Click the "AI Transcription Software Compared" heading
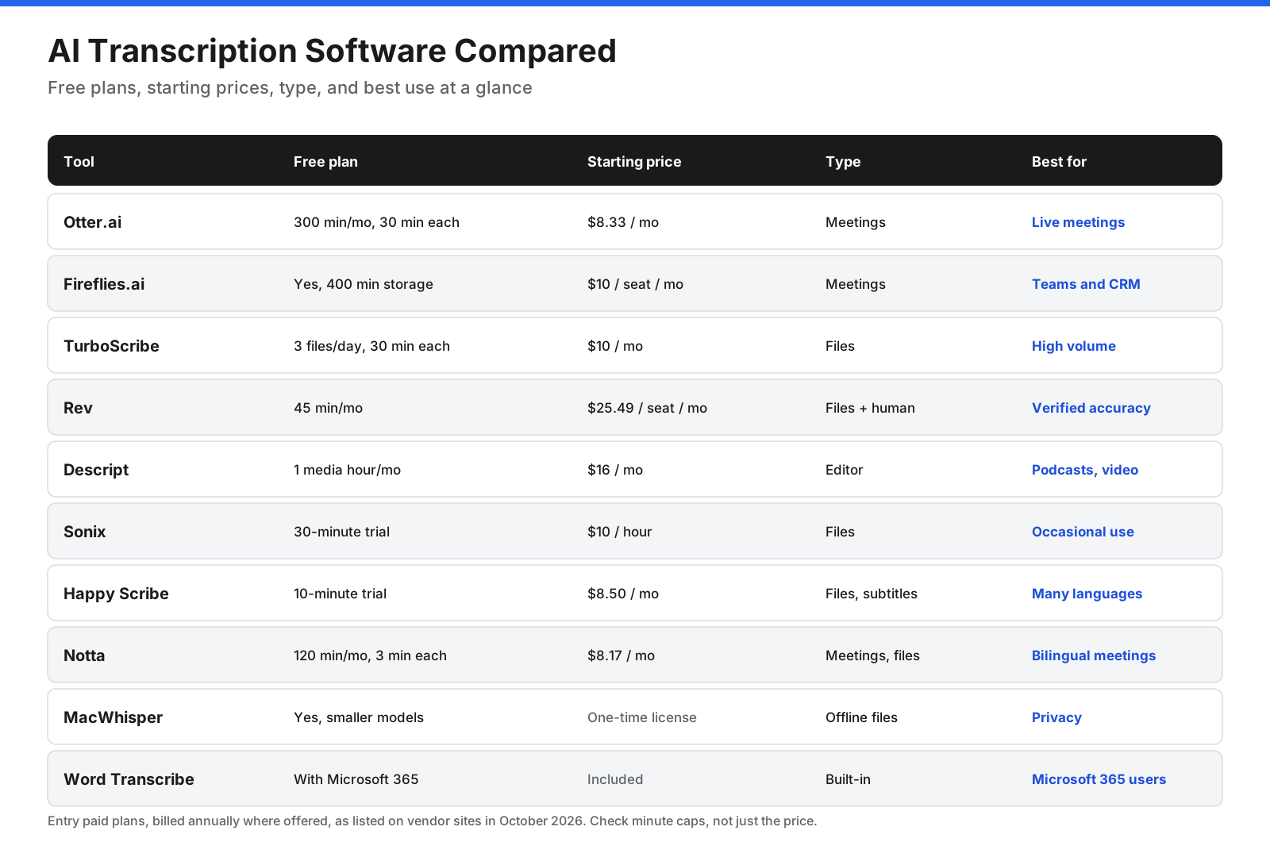Viewport: 1270px width, 865px height. pyautogui.click(x=332, y=51)
